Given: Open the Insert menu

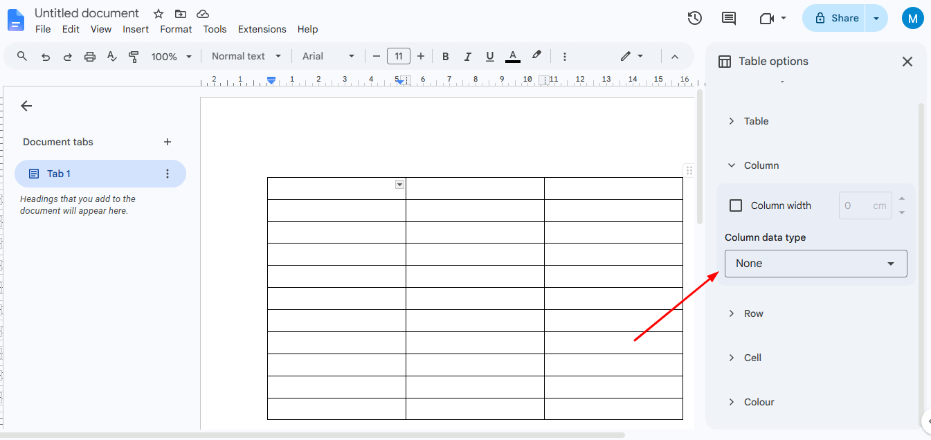Looking at the screenshot, I should pyautogui.click(x=136, y=29).
